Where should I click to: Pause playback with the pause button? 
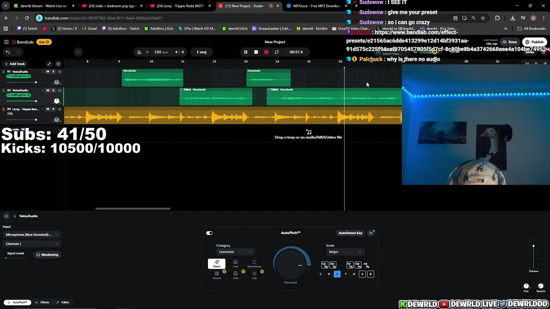tap(246, 52)
